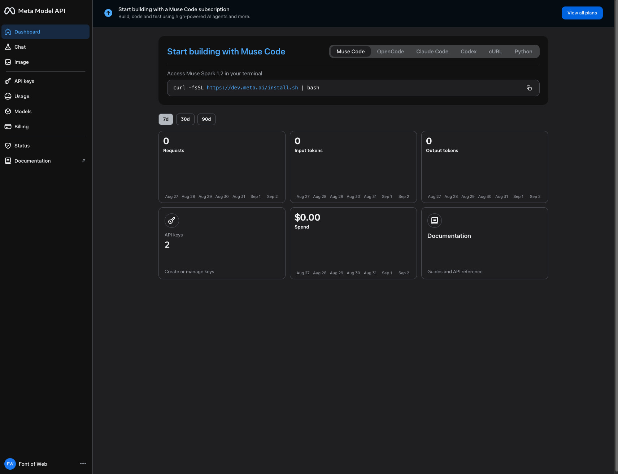Switch to the OpenCode tab
Image resolution: width=618 pixels, height=474 pixels.
tap(391, 52)
